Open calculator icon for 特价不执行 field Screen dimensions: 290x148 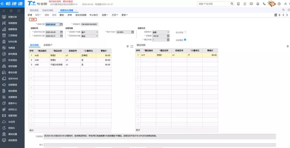click(x=133, y=32)
